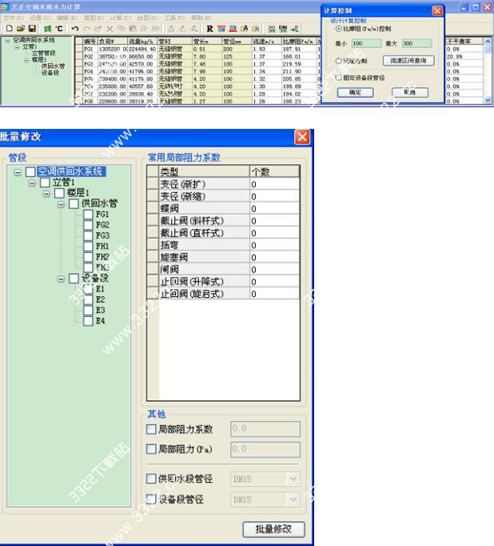Enable the 局部阻力(Pa) checkbox
The image size is (494, 546).
pos(151,449)
